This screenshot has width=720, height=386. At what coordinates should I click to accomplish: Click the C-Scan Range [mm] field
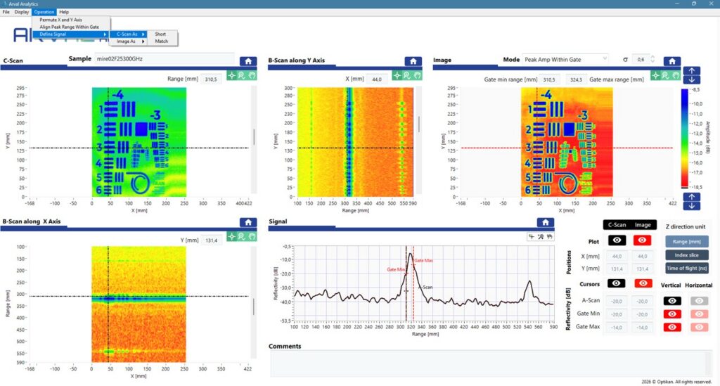point(211,79)
